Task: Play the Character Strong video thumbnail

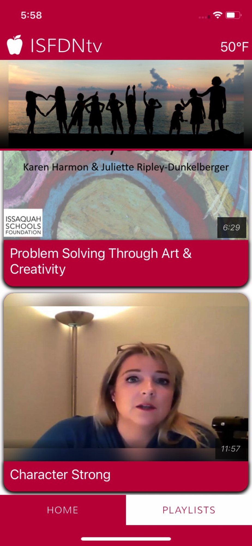Action: (x=126, y=377)
